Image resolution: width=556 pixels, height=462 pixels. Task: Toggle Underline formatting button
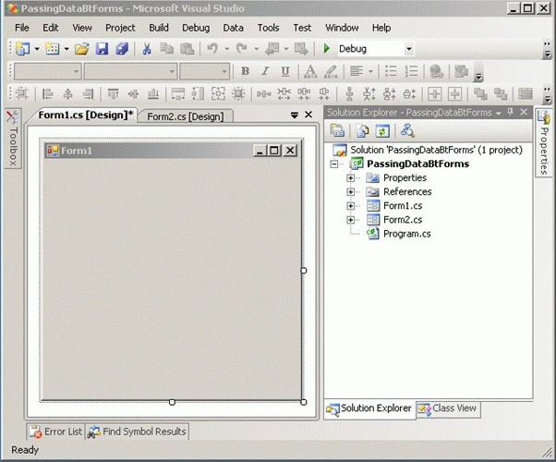click(x=285, y=71)
